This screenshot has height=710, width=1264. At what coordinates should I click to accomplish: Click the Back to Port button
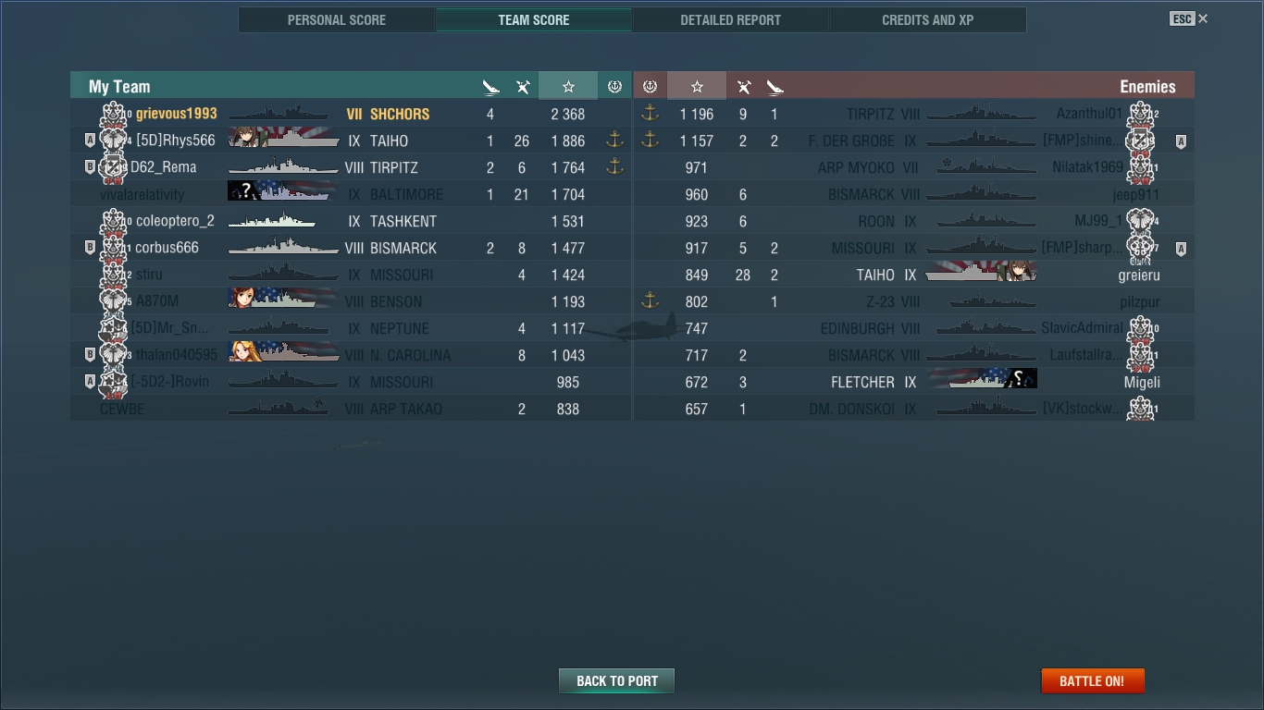click(616, 681)
